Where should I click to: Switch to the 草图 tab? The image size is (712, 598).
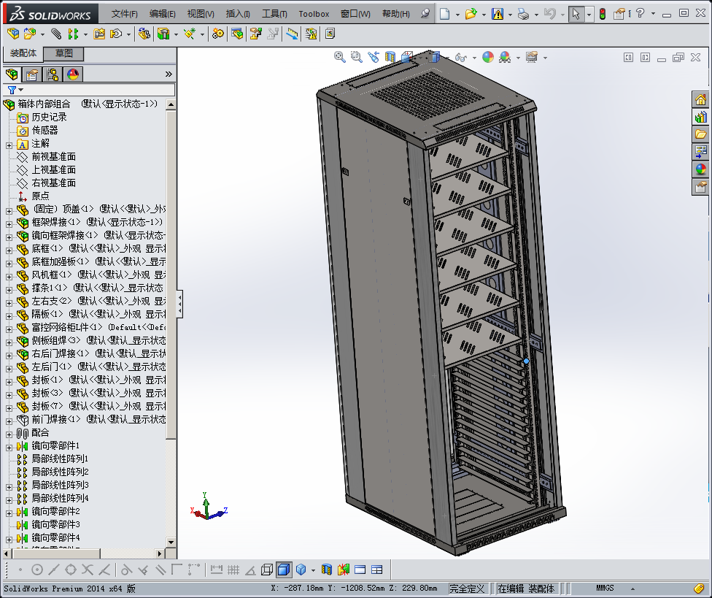tap(64, 53)
